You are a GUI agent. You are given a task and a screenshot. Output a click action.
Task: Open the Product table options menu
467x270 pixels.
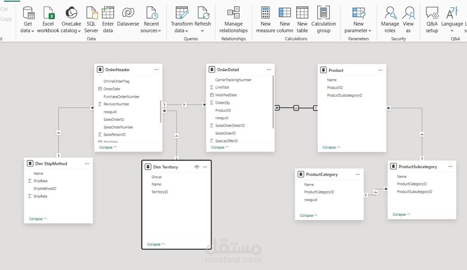380,70
